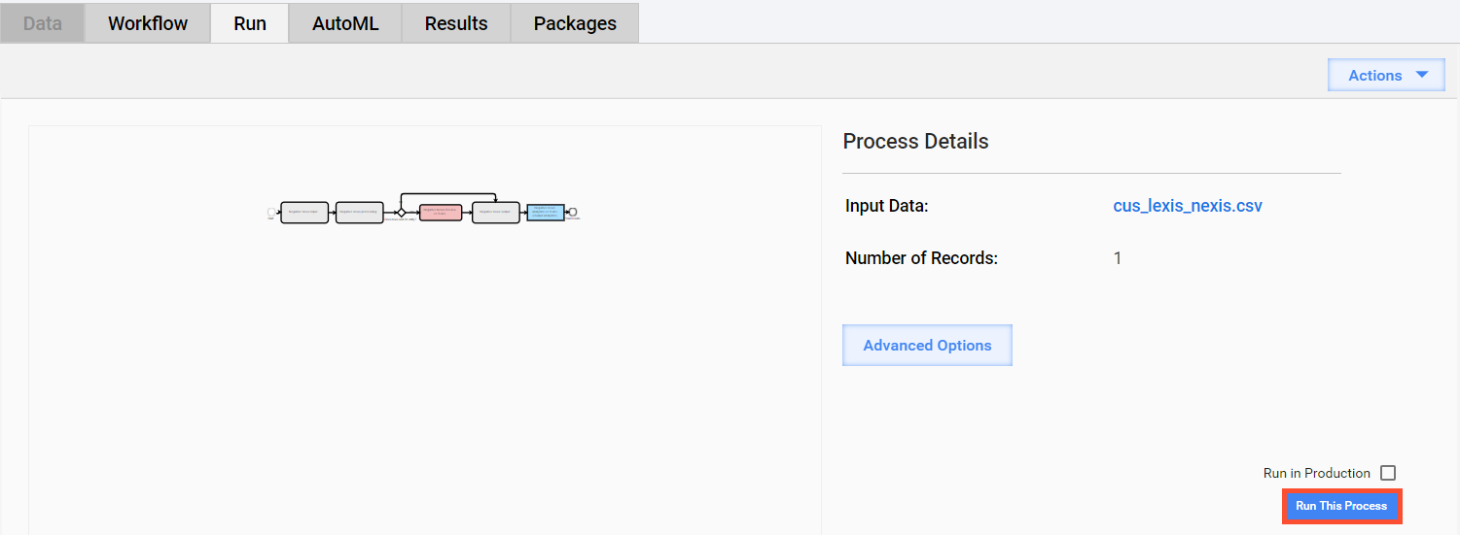1460x535 pixels.
Task: Select the second gray processing node
Action: [x=360, y=213]
